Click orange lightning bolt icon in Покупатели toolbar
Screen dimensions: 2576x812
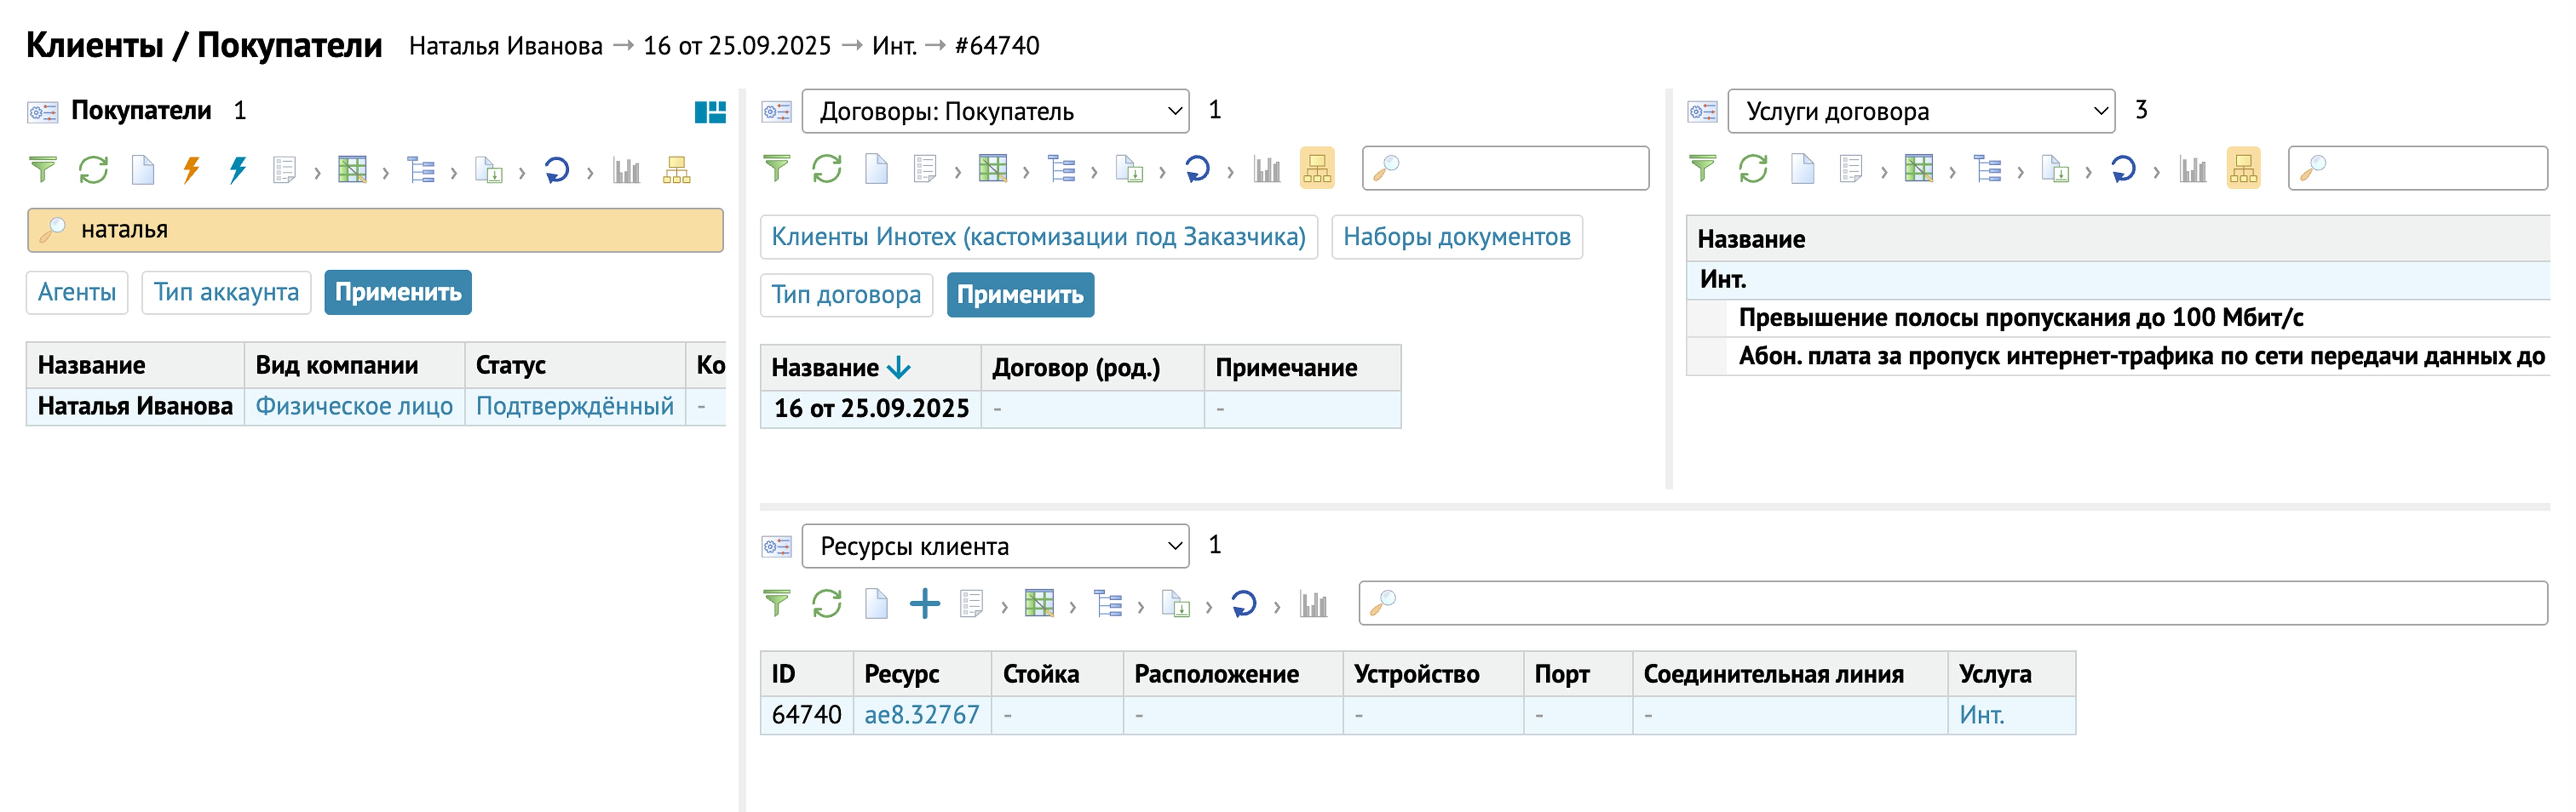[x=191, y=171]
